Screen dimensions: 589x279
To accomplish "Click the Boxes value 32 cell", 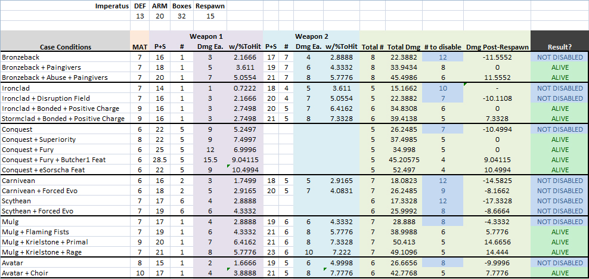I will [182, 16].
